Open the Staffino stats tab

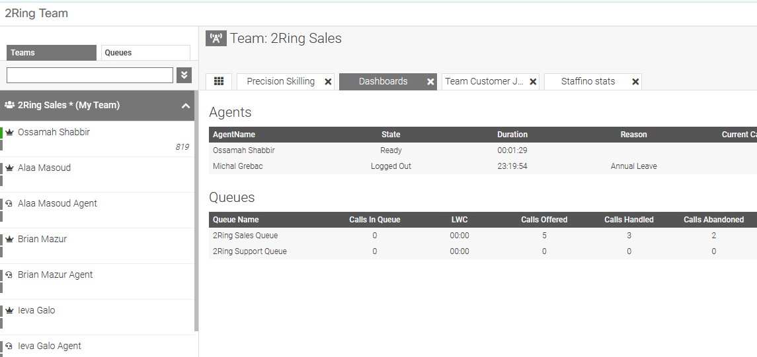point(588,81)
